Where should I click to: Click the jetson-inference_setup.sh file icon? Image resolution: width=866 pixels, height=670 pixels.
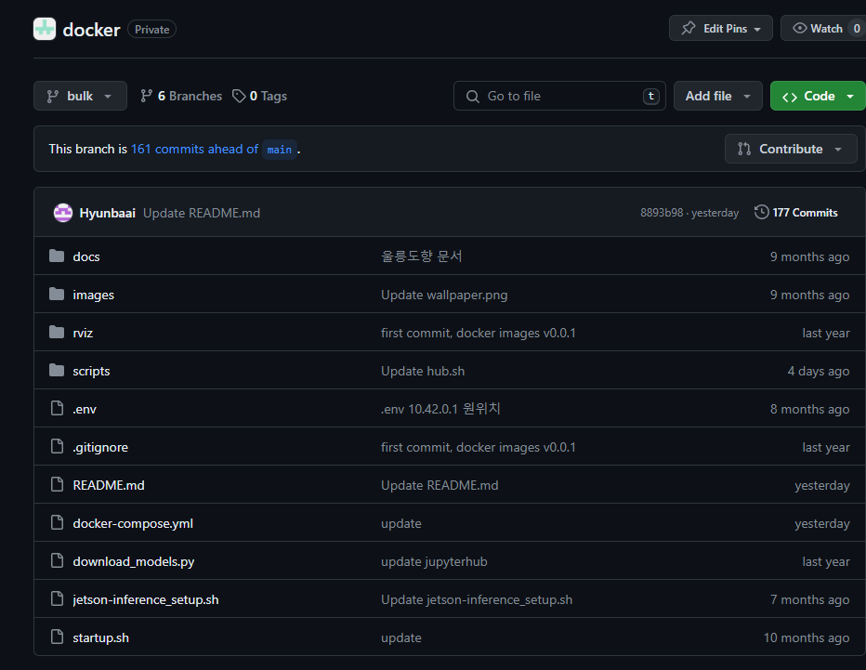point(57,598)
